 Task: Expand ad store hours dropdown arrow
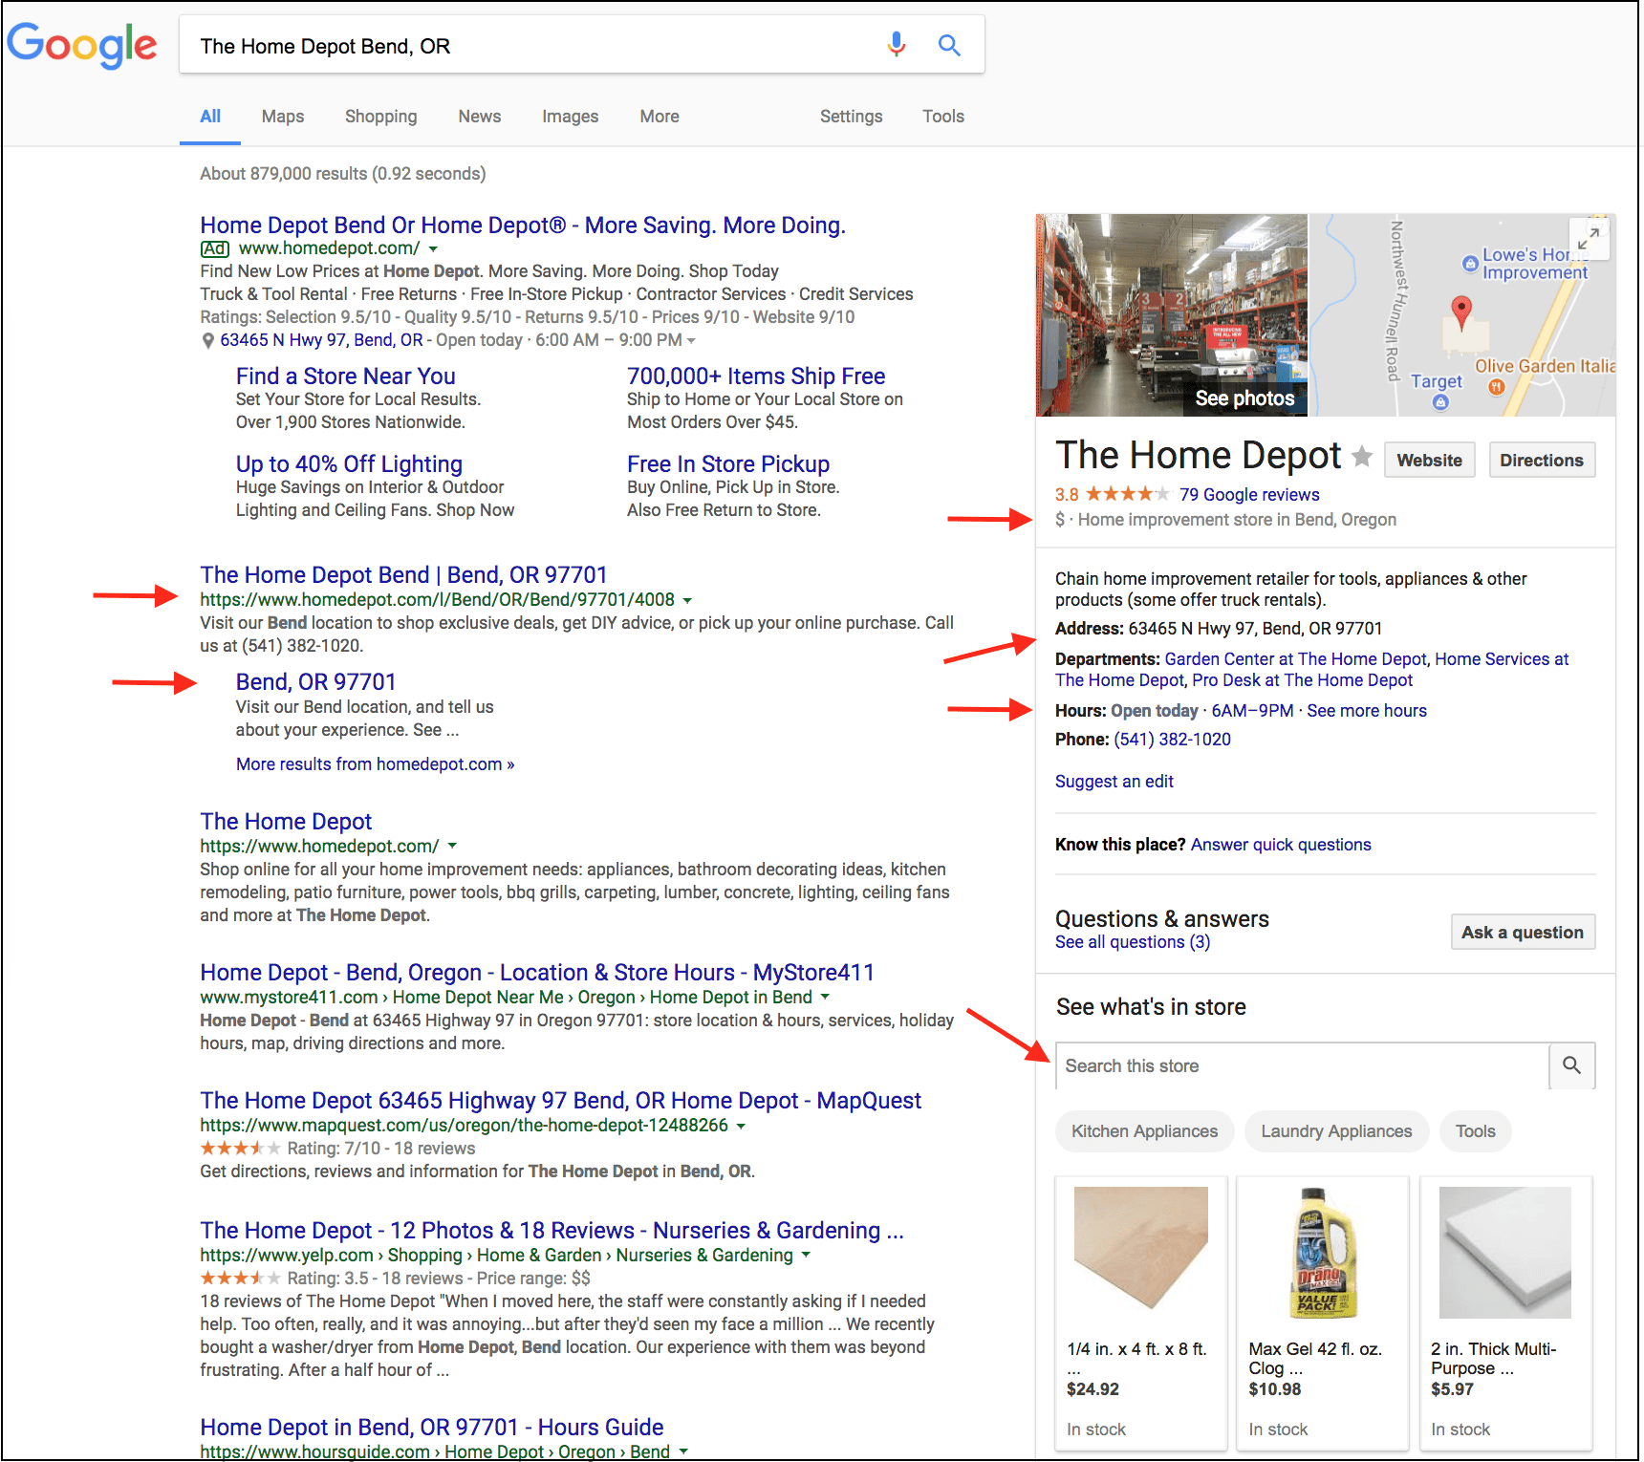point(692,341)
